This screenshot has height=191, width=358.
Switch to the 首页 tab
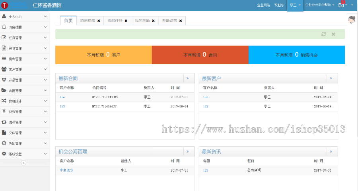click(x=68, y=21)
